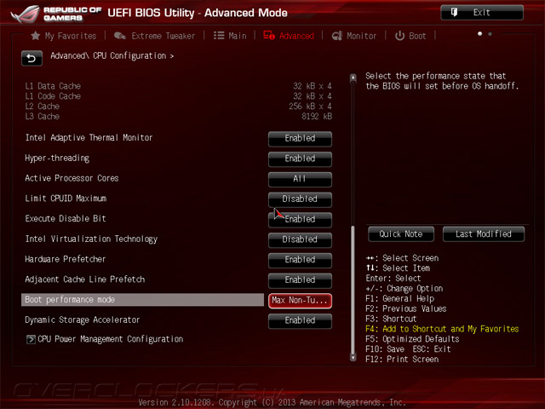Click the L2 Cache info row
The height and width of the screenshot is (409, 545).
pos(178,107)
